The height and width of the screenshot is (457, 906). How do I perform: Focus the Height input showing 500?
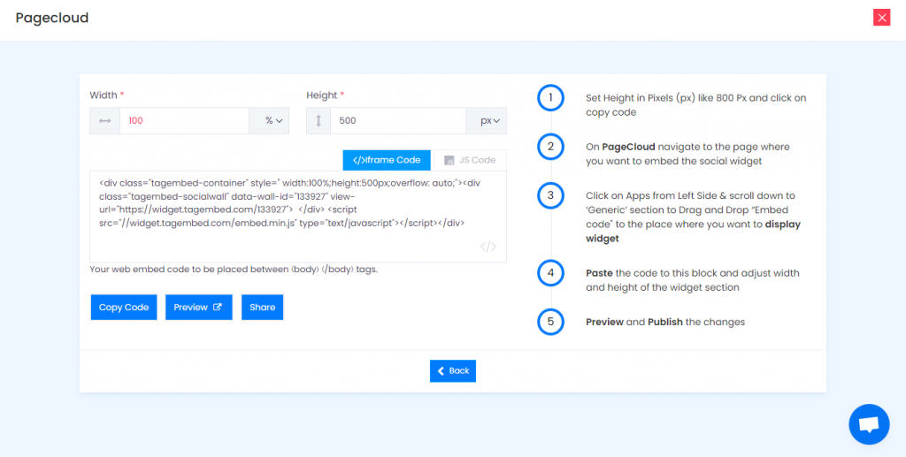(x=398, y=121)
